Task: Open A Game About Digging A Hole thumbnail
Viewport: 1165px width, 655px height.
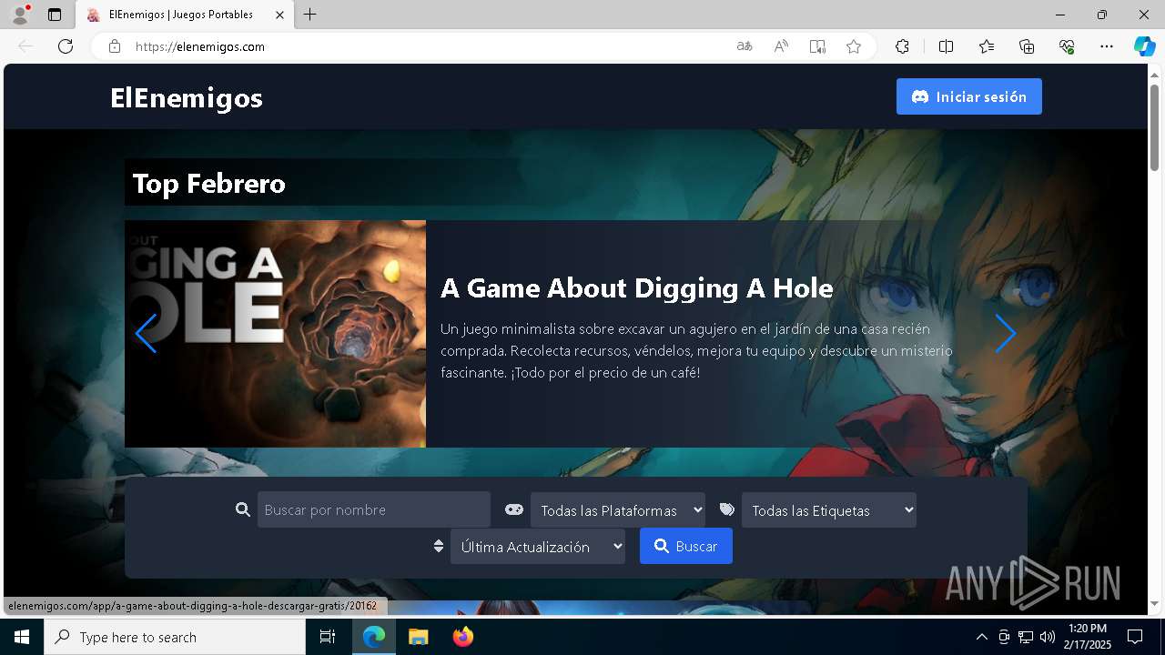Action: [x=275, y=334]
